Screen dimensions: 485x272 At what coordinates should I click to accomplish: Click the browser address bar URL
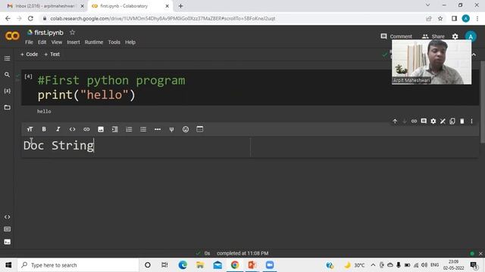[x=163, y=18]
